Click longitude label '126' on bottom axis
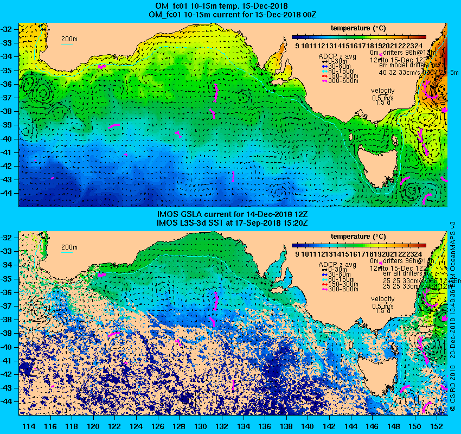This screenshot has height=434, width=461. pyautogui.click(x=158, y=426)
